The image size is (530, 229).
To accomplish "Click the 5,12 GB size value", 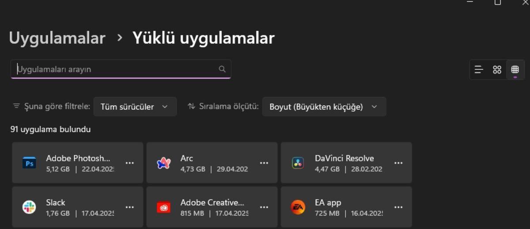I will tap(58, 169).
